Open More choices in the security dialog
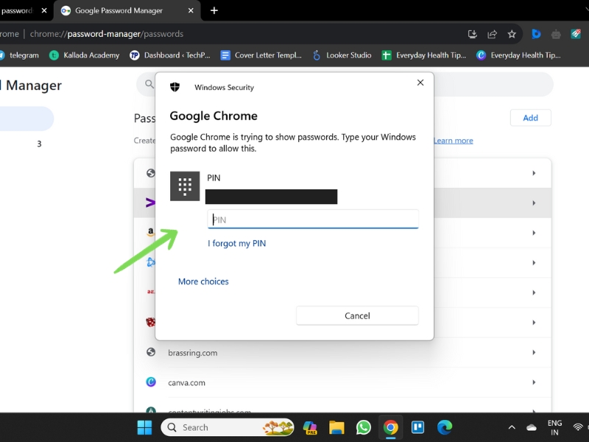This screenshot has height=442, width=589. (x=203, y=281)
